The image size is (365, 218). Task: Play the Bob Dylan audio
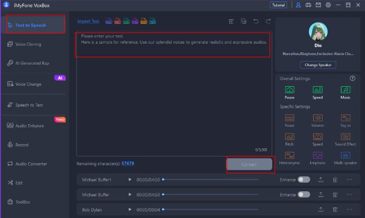(130, 209)
